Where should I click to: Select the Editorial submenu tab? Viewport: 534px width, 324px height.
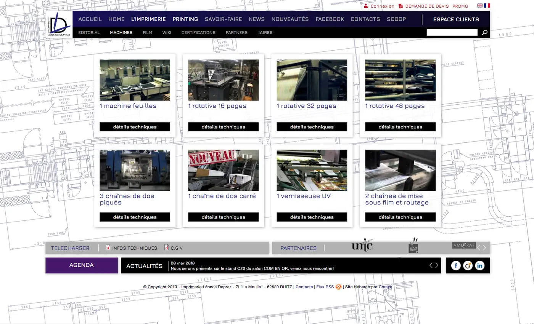pos(89,32)
